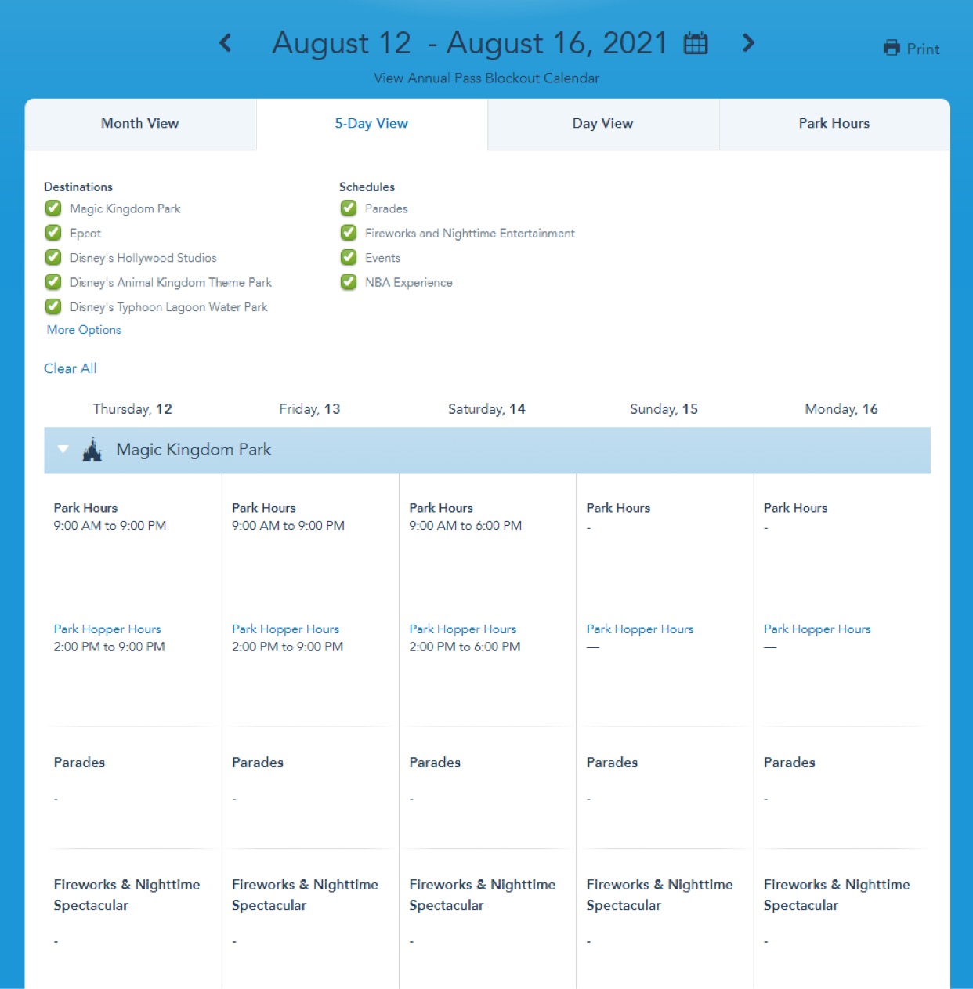Open Thursday's Park Hopper Hours link
The height and width of the screenshot is (989, 973).
point(107,629)
